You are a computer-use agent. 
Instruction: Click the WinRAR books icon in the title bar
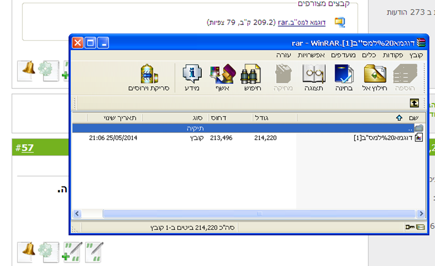(x=421, y=43)
